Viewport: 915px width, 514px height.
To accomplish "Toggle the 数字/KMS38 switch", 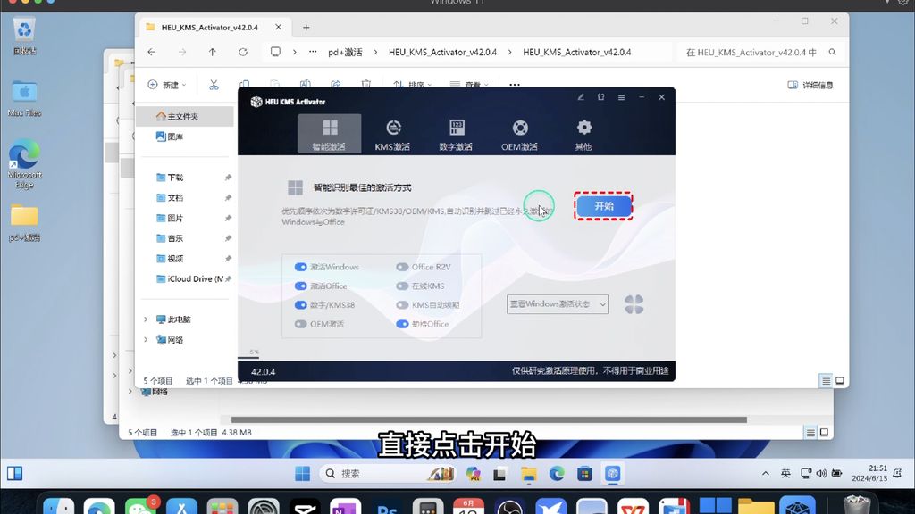I will pyautogui.click(x=300, y=305).
